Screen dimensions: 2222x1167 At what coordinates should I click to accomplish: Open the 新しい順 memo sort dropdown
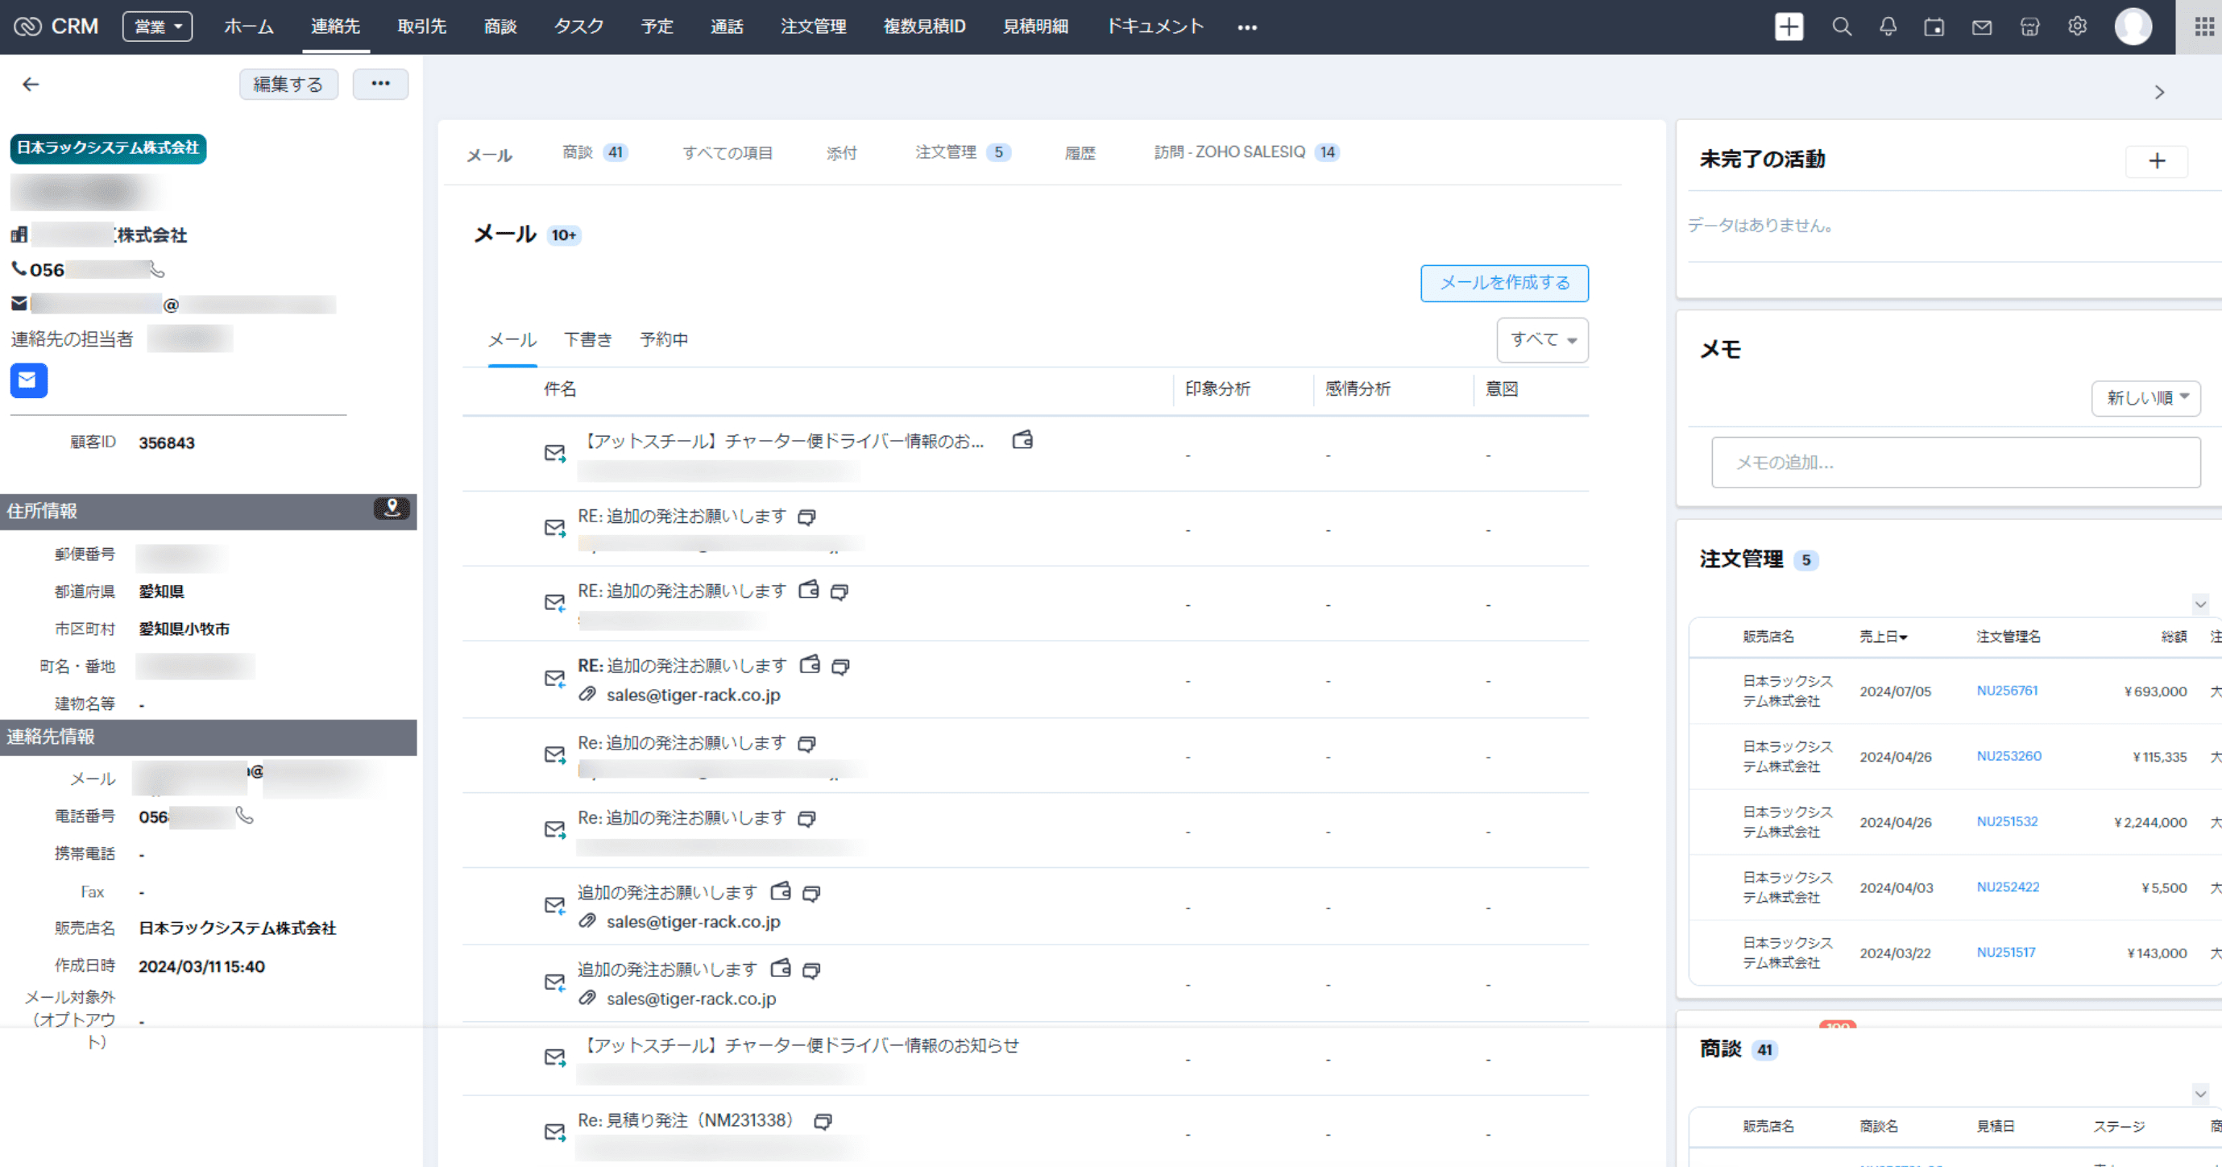point(2145,398)
